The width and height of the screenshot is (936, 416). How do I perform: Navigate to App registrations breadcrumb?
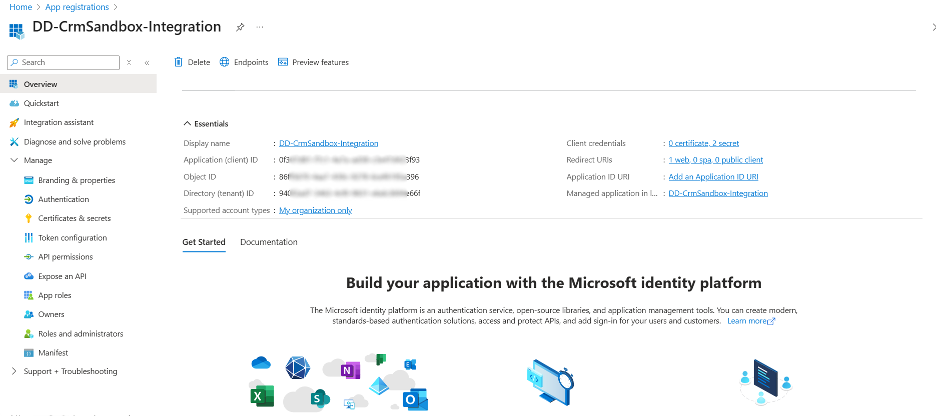click(x=77, y=7)
